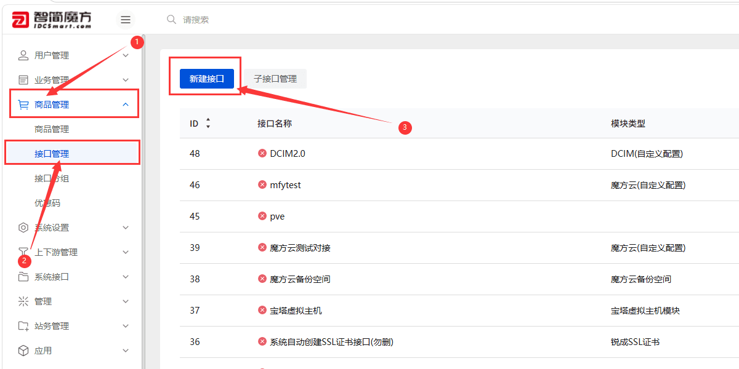
Task: Click module type cell in mfytest row
Action: coord(648,185)
